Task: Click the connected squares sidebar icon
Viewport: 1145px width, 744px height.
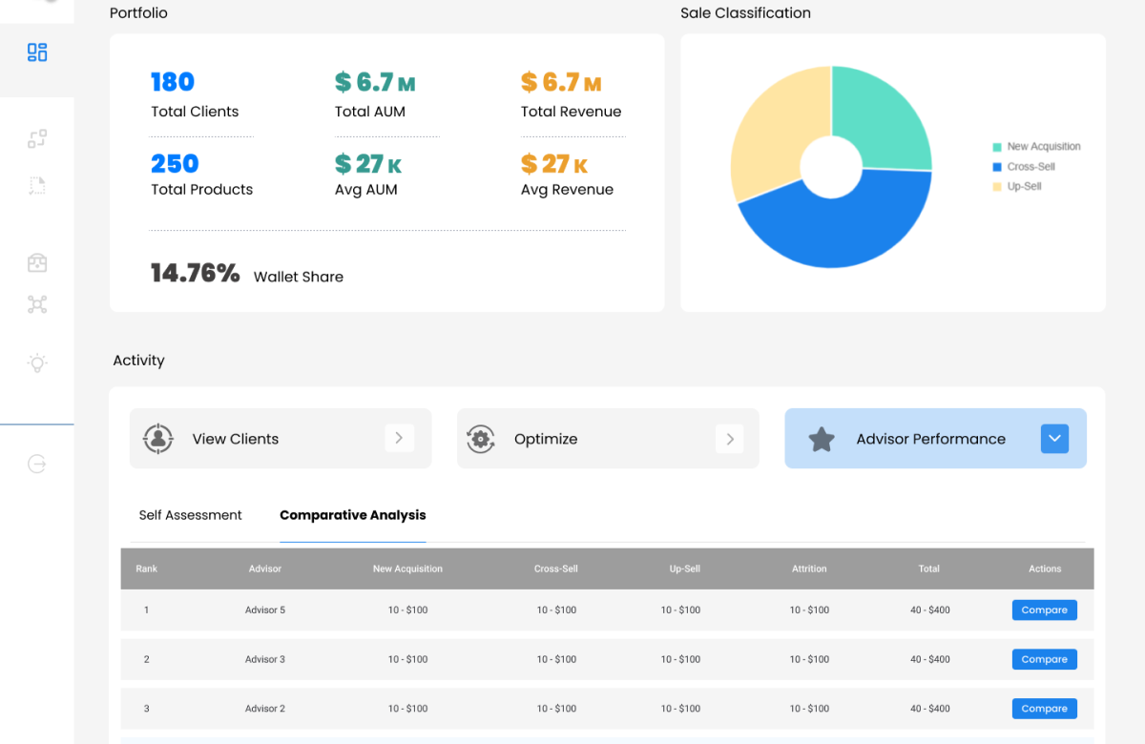Action: click(x=37, y=139)
